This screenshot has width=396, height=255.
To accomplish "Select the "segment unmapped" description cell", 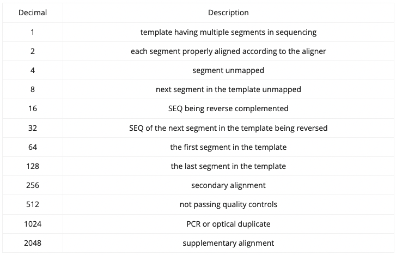I will (228, 70).
